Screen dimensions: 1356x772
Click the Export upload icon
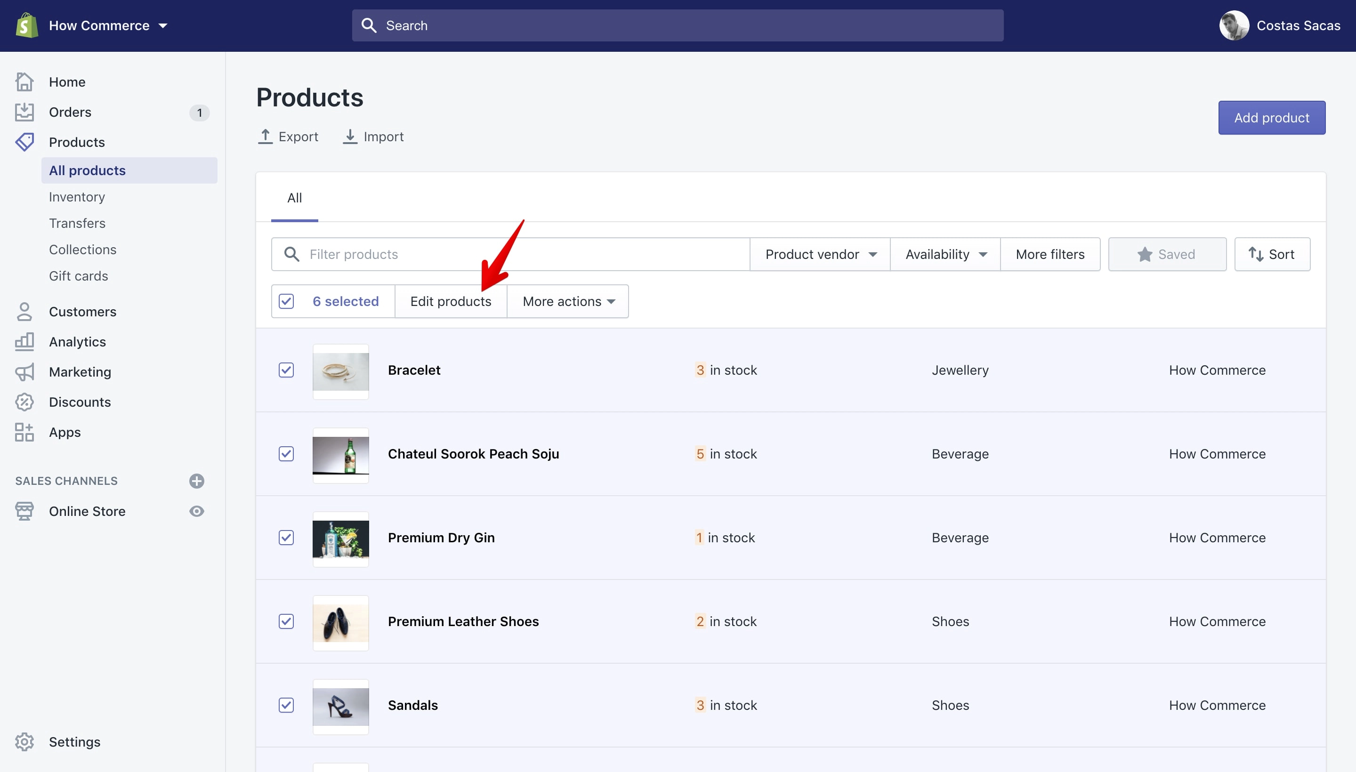(x=265, y=136)
